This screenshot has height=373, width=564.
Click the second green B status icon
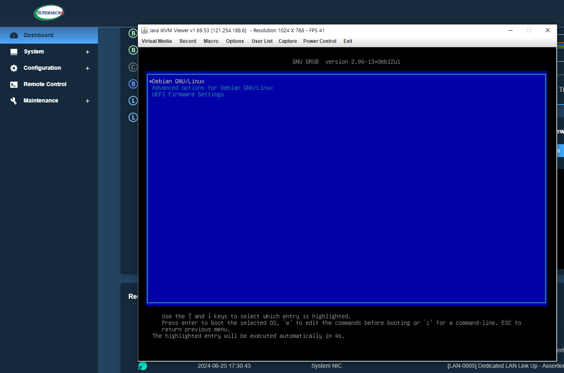click(133, 50)
